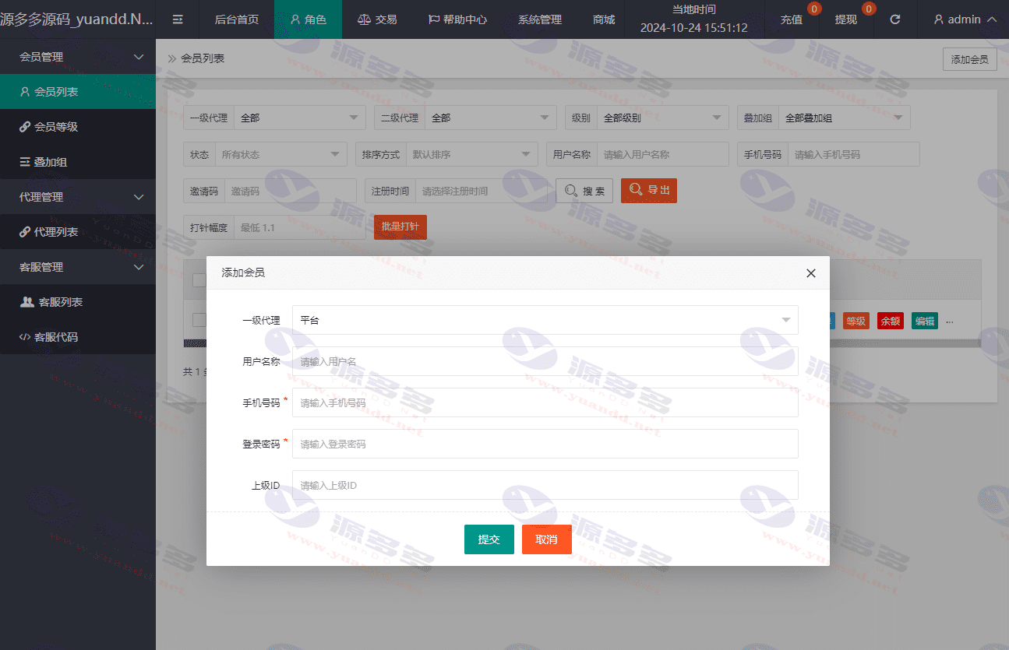Click the 用户名称 filter input

point(663,154)
